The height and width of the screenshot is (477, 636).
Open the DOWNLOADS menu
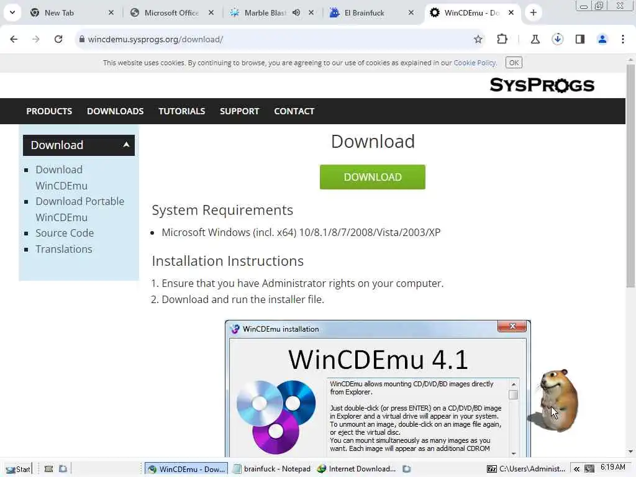click(115, 111)
